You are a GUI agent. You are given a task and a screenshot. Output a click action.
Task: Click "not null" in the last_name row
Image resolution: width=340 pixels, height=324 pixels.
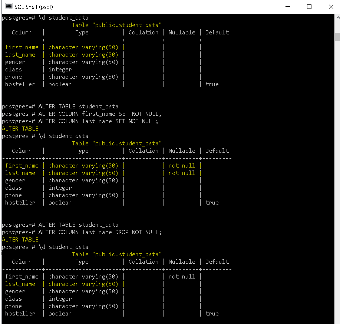pyautogui.click(x=182, y=173)
